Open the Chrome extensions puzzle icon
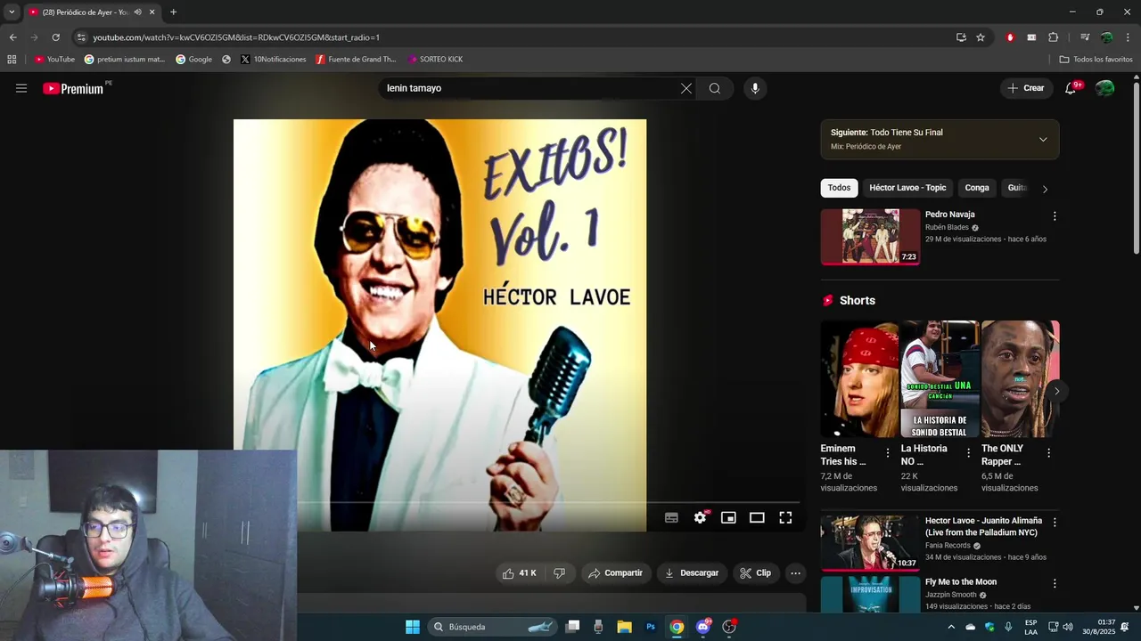Viewport: 1141px width, 641px height. pos(1053,37)
